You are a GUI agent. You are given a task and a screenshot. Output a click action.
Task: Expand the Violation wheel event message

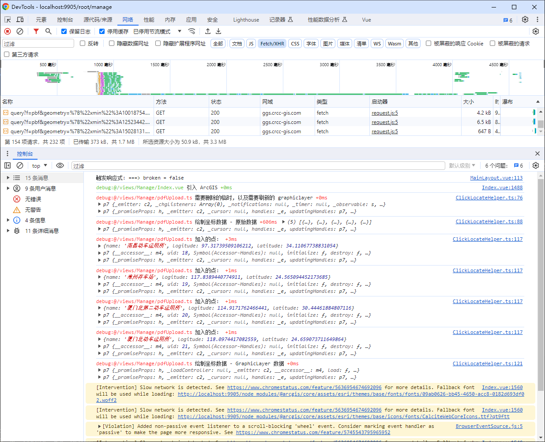[x=99, y=426]
